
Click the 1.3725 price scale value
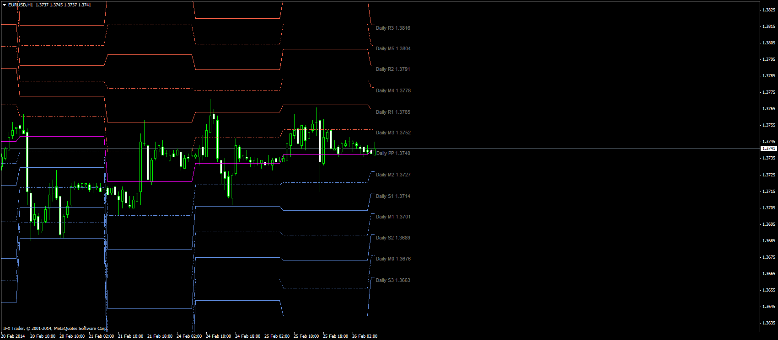[x=768, y=175]
